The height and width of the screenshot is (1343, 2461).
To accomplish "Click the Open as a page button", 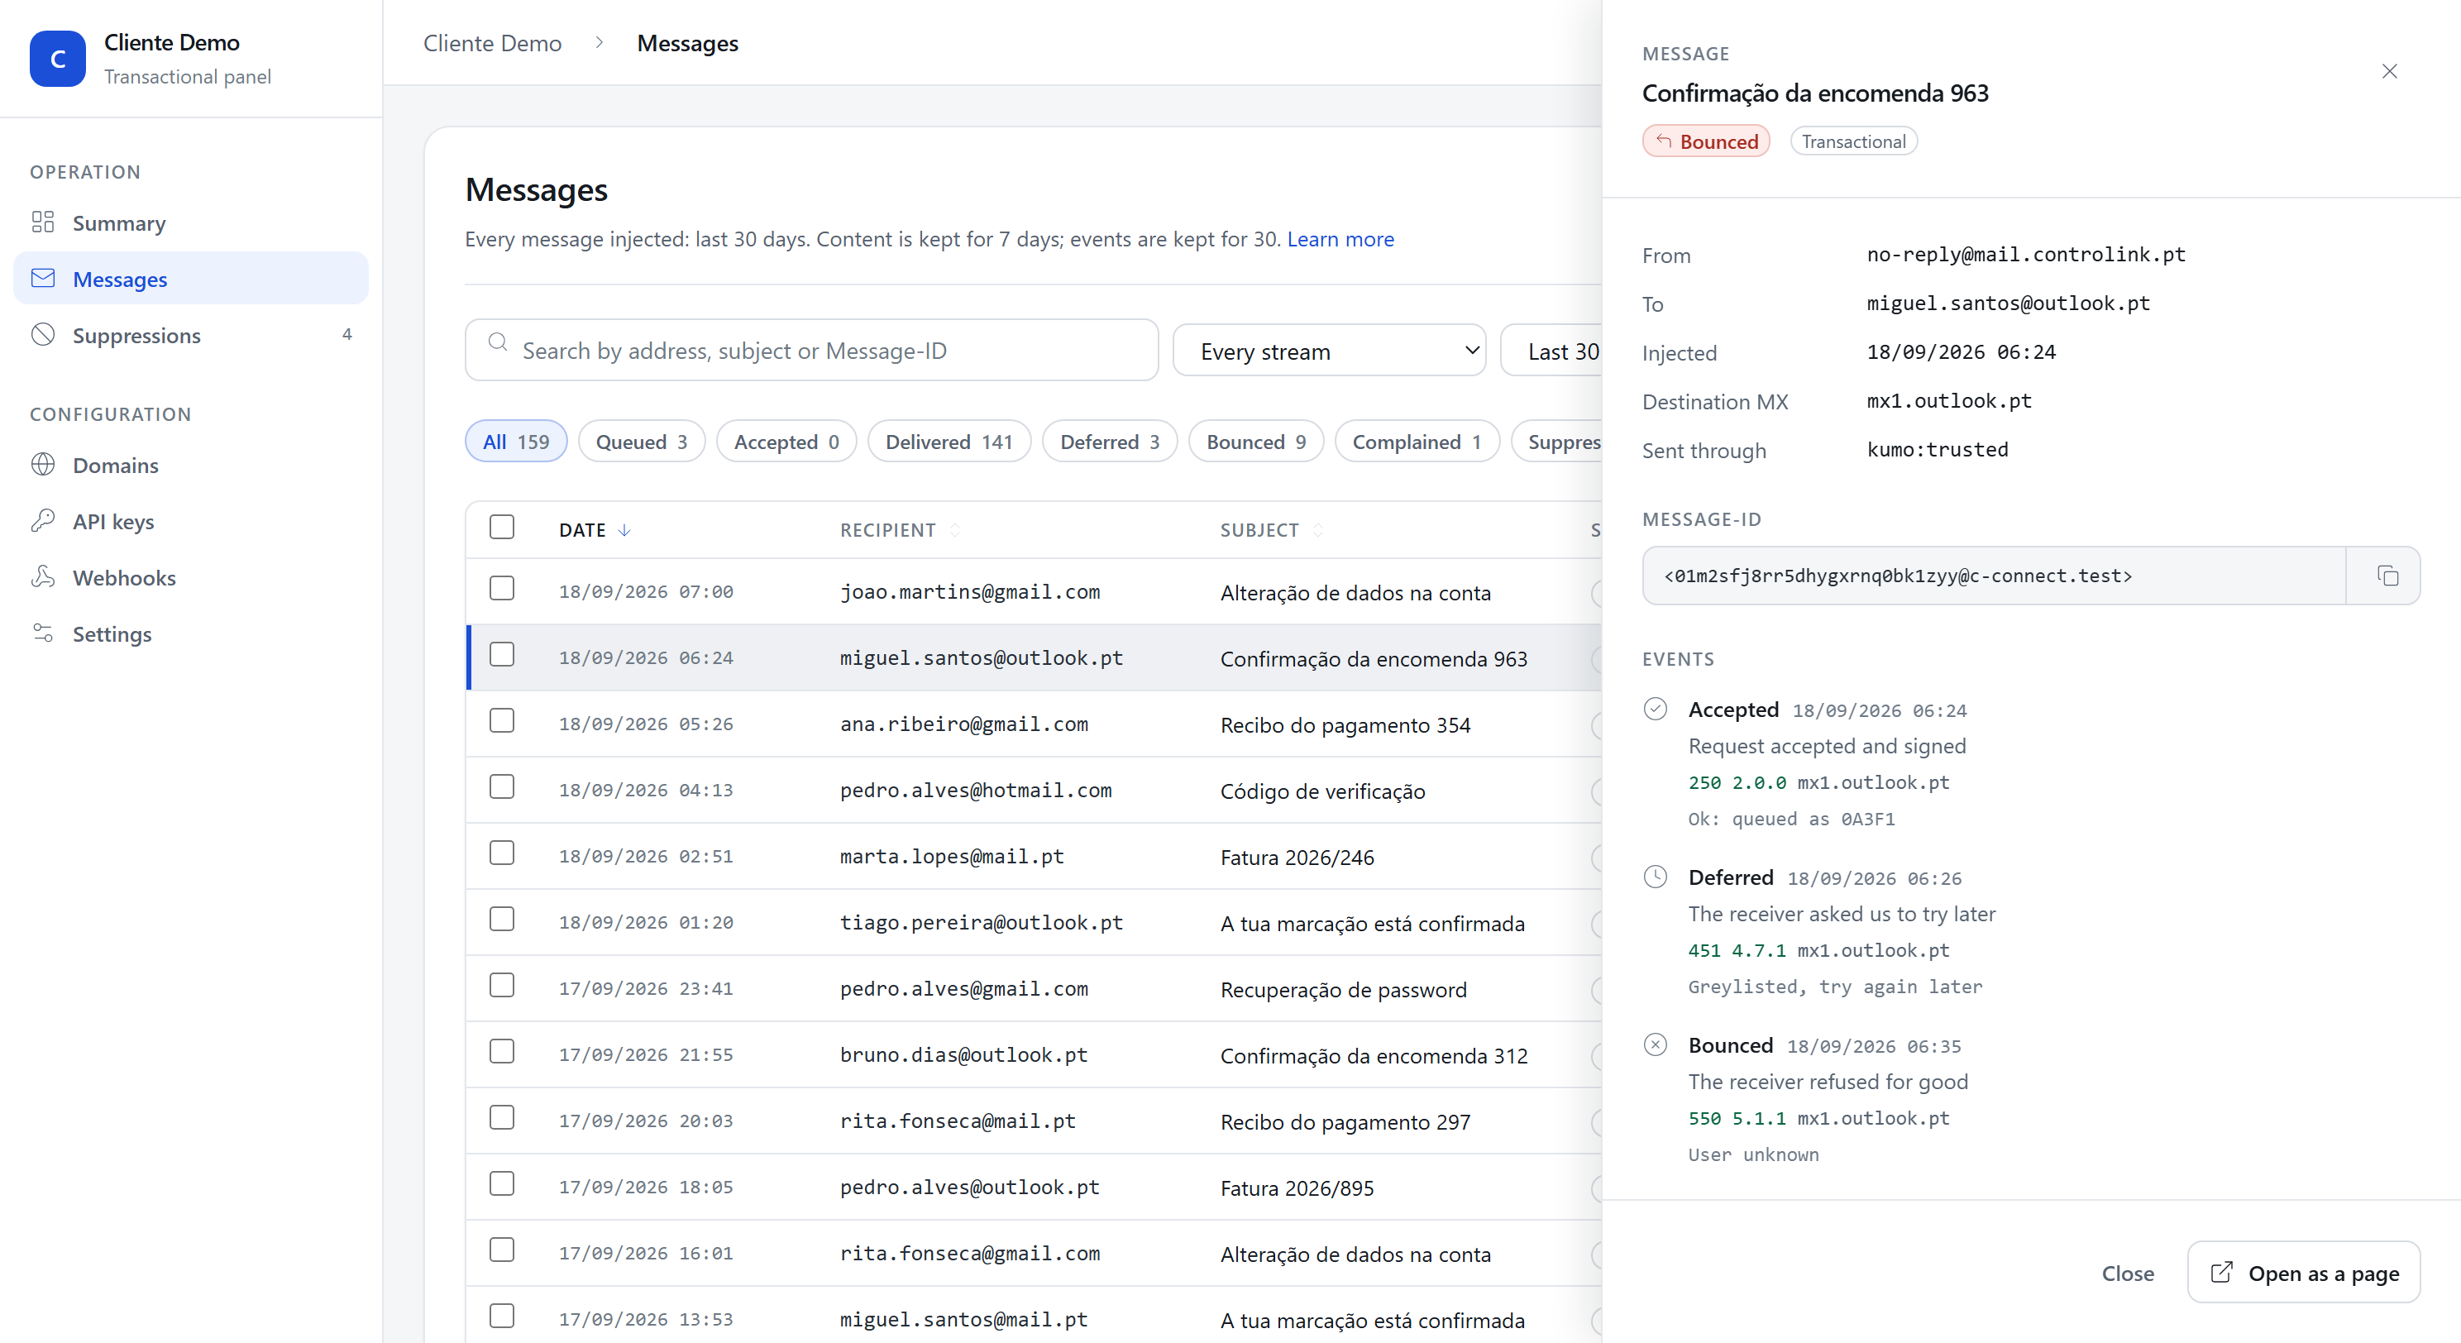I will 2303,1273.
